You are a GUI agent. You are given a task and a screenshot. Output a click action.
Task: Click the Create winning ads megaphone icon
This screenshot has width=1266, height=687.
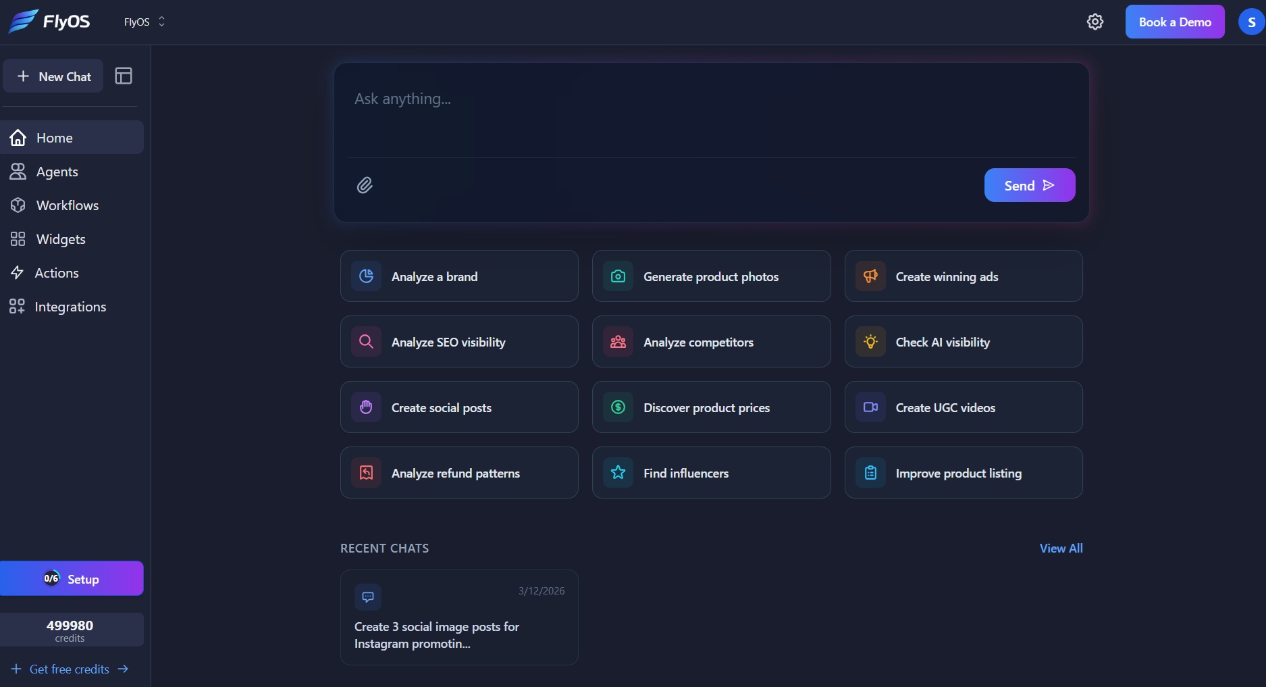click(x=870, y=276)
